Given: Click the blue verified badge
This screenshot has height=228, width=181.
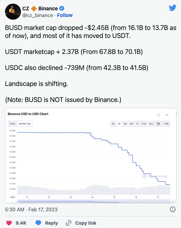Looking at the screenshot, I should (x=62, y=8).
